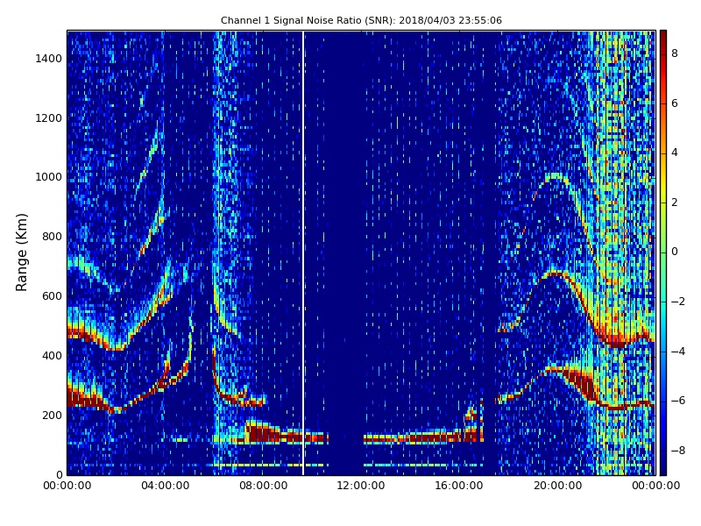Click the colorbar label −2

[678, 302]
